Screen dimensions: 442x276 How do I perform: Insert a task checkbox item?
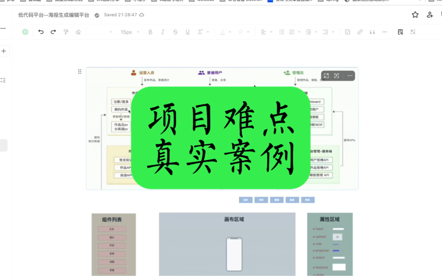tap(347, 32)
